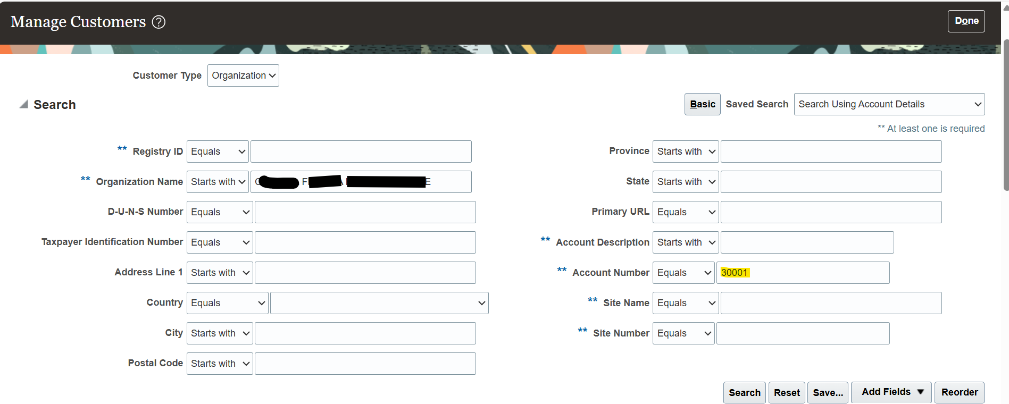Click the Manage Customers page title
The width and height of the screenshot is (1009, 404).
pos(78,22)
